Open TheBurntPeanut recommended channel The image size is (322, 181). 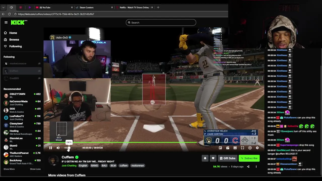pyautogui.click(x=22, y=154)
